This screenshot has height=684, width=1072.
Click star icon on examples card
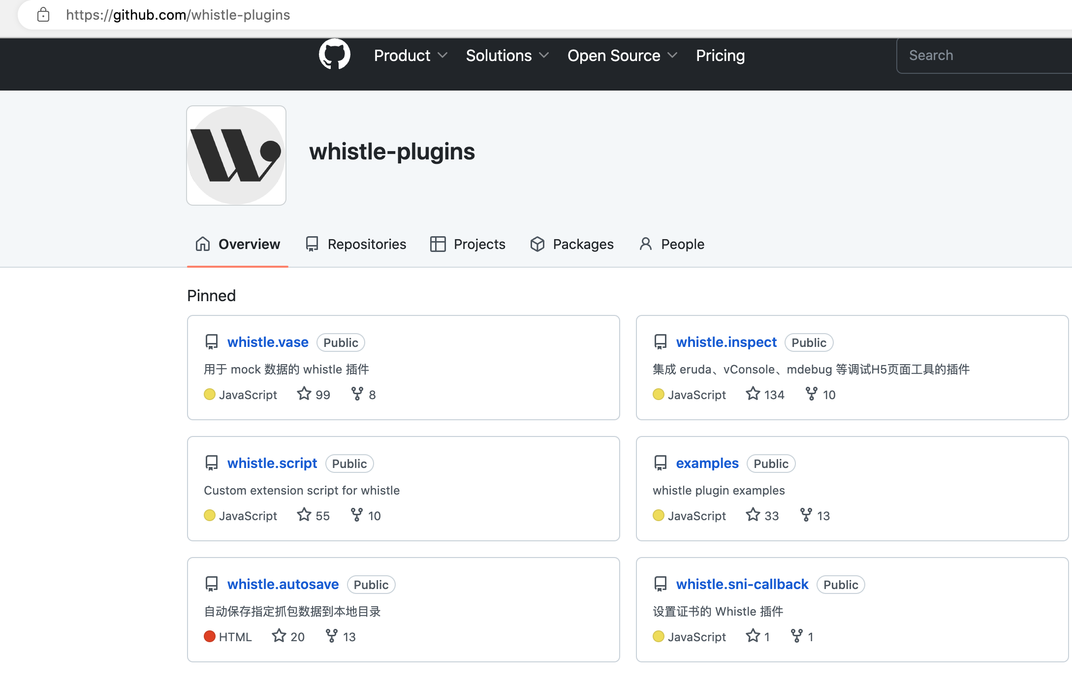coord(753,515)
